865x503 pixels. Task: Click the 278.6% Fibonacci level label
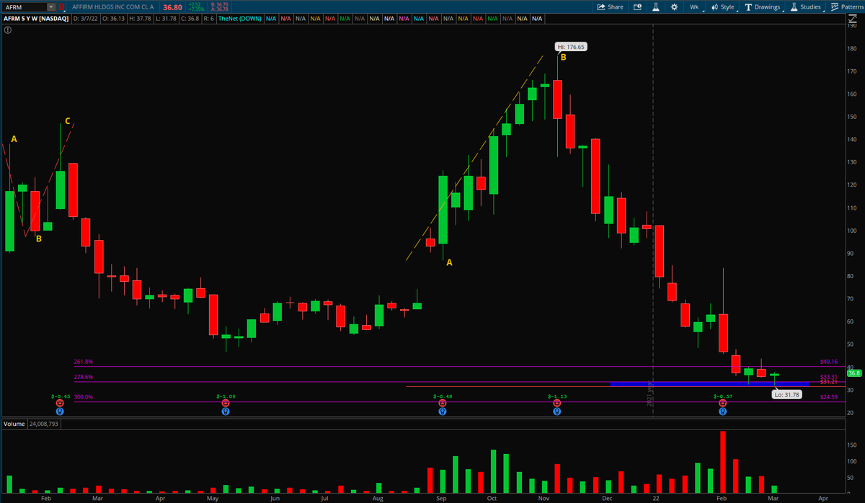(x=83, y=377)
